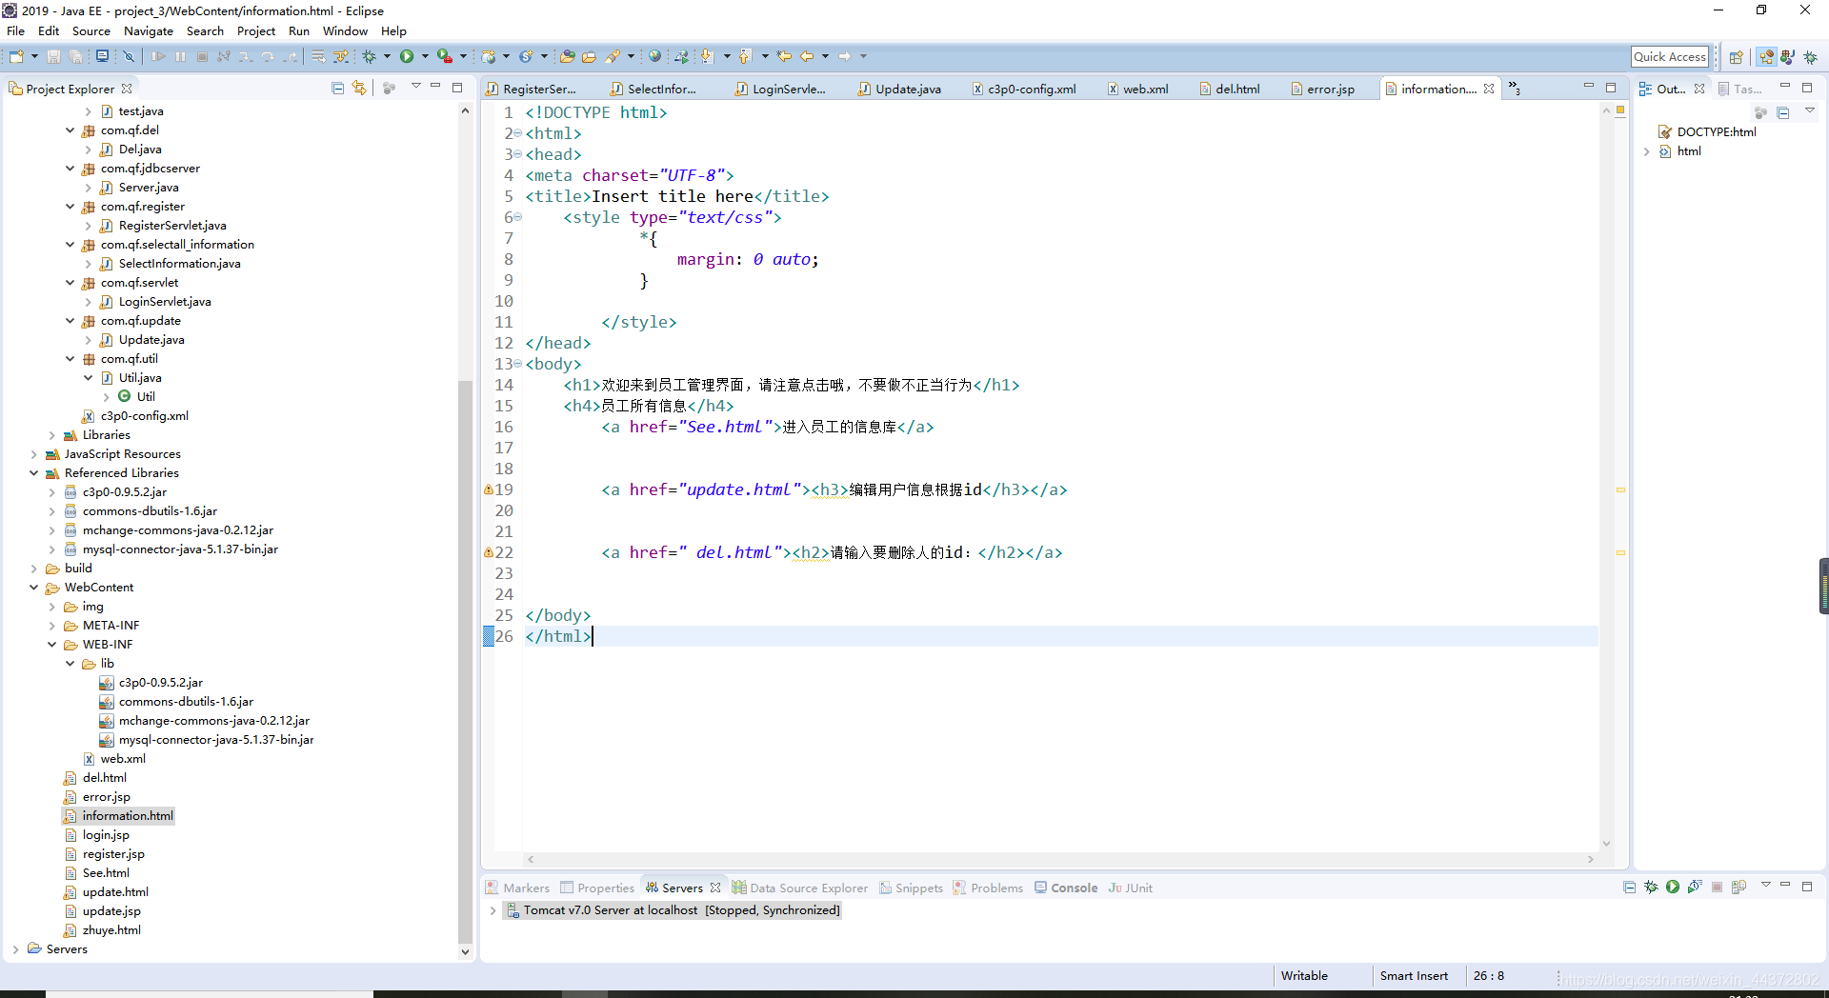Click yellow overview ruler mark for line 22
Viewport: 1829px width, 998px height.
pyautogui.click(x=1620, y=552)
